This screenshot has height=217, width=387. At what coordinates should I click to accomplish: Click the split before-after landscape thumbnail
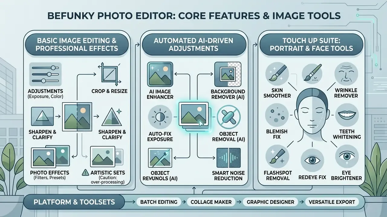tap(77, 116)
